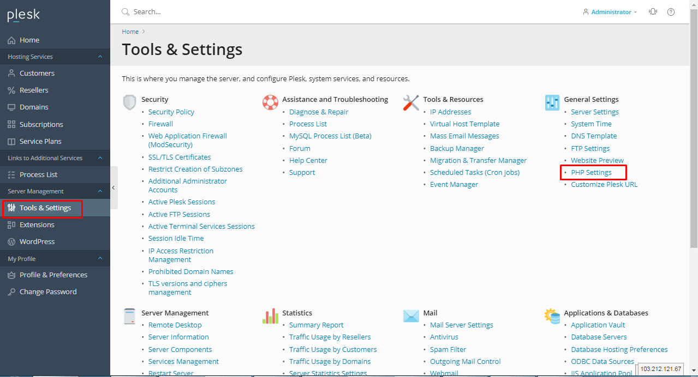
Task: Click the Subscriptions grid icon
Action: point(11,125)
